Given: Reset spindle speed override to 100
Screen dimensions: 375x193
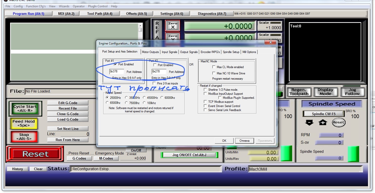Looking at the screenshot, I should click(338, 122).
